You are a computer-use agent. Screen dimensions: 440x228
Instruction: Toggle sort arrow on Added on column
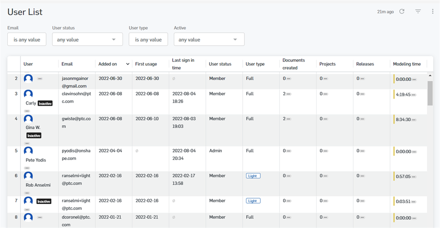[127, 64]
